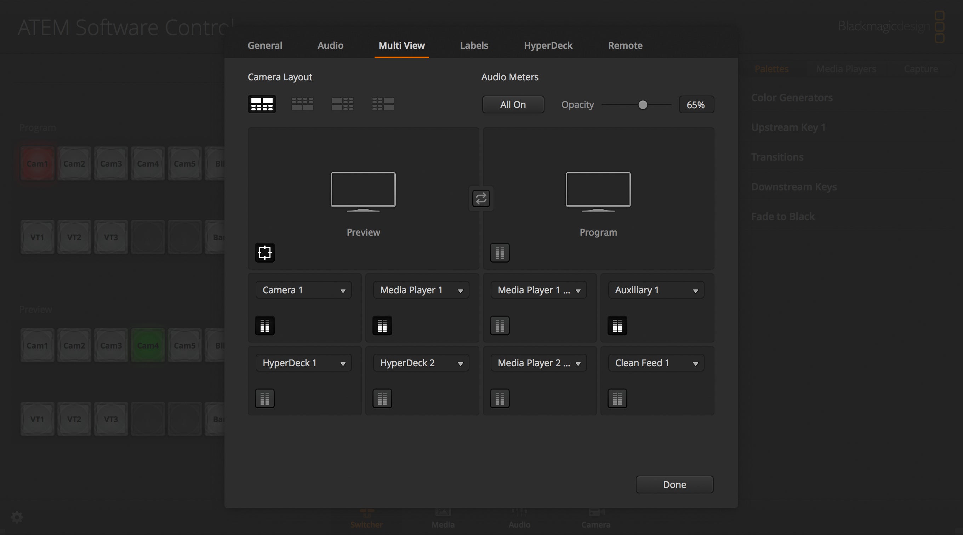Toggle Clean Feed 1 audio meter icon

point(617,398)
